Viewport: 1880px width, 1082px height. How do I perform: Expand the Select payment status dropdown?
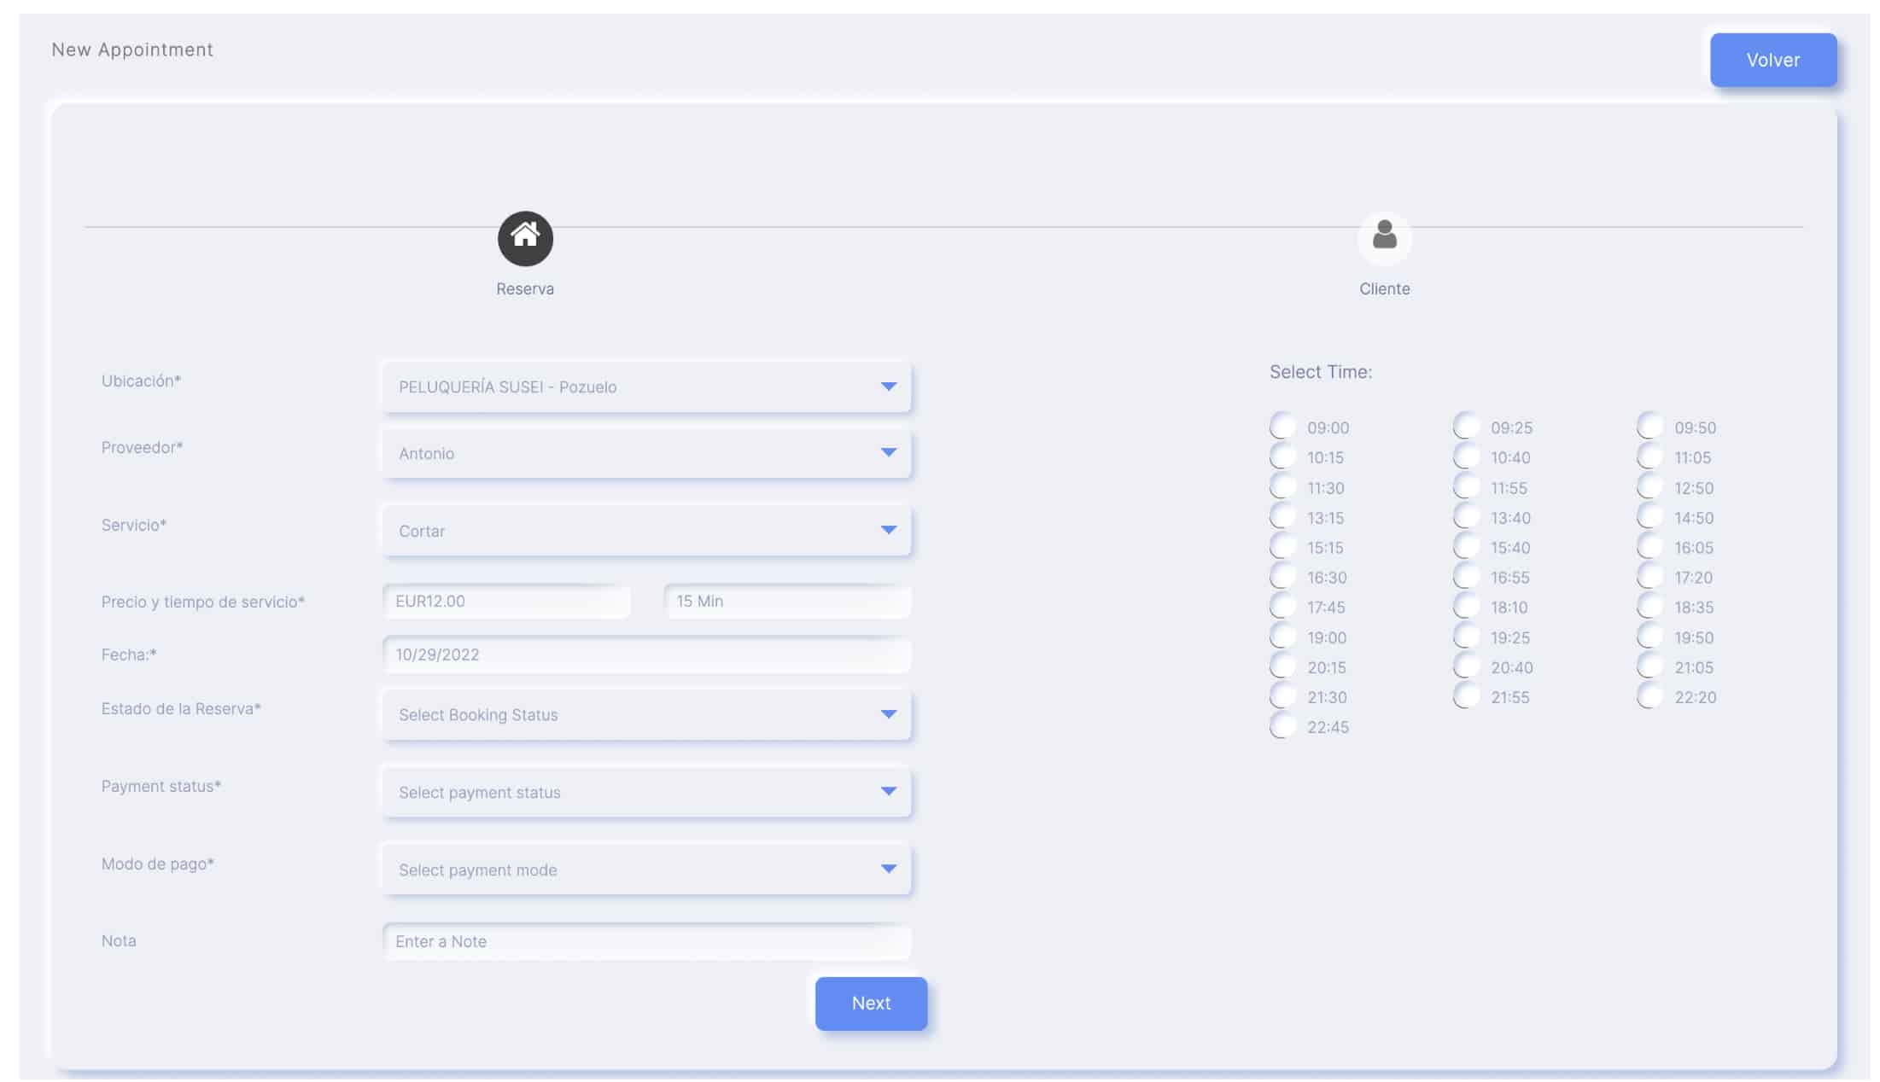click(646, 792)
